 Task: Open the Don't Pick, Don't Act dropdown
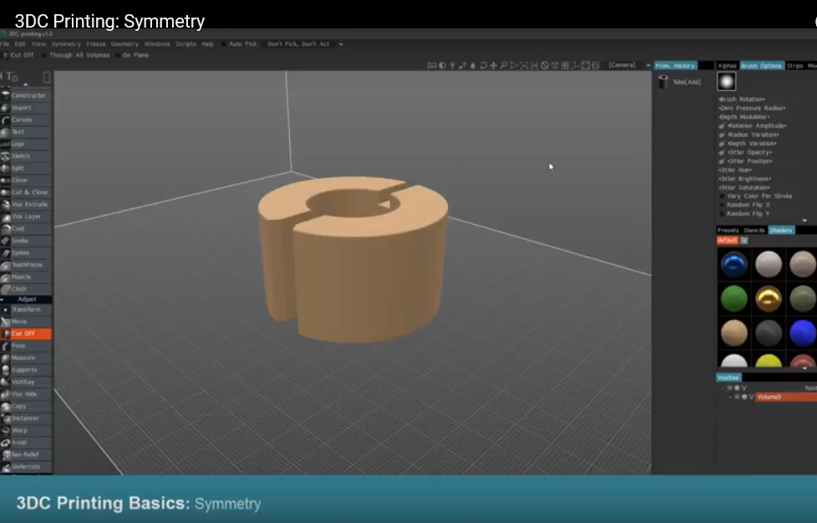point(304,44)
